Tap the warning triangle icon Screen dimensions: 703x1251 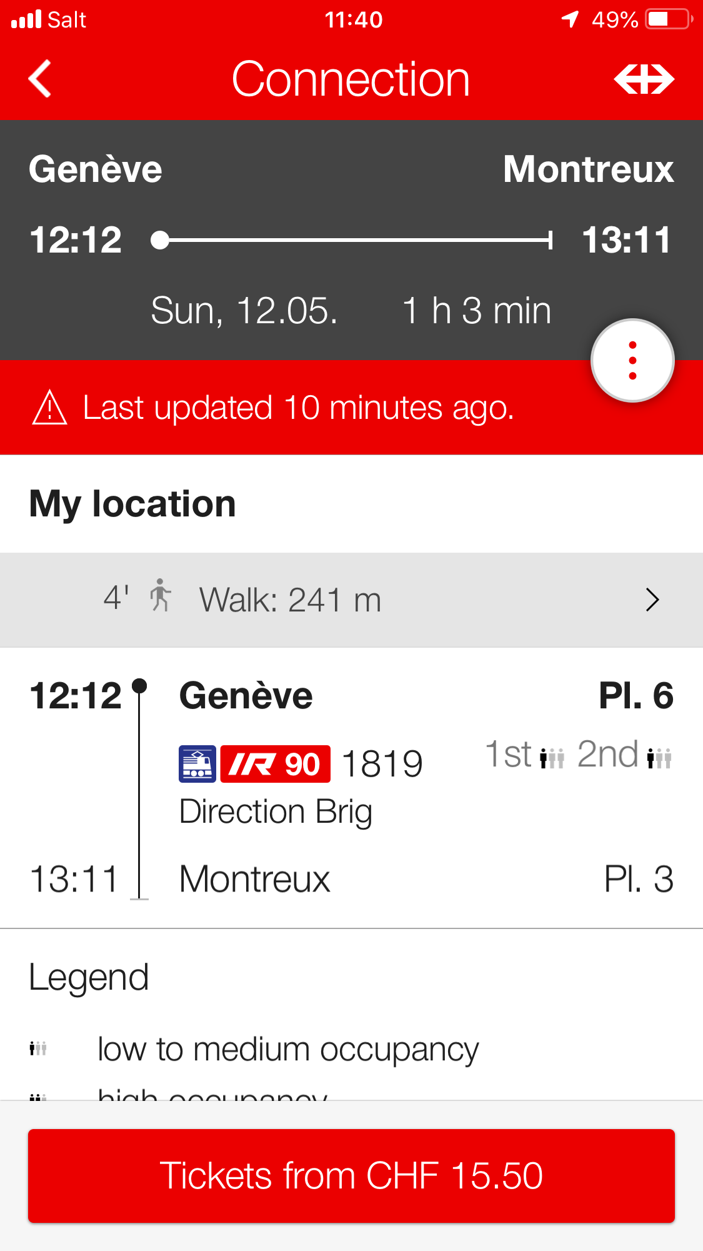50,408
